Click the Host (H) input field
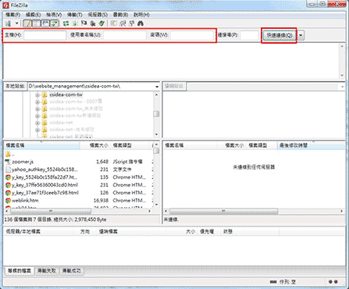This screenshot has height=289, width=349. 45,35
